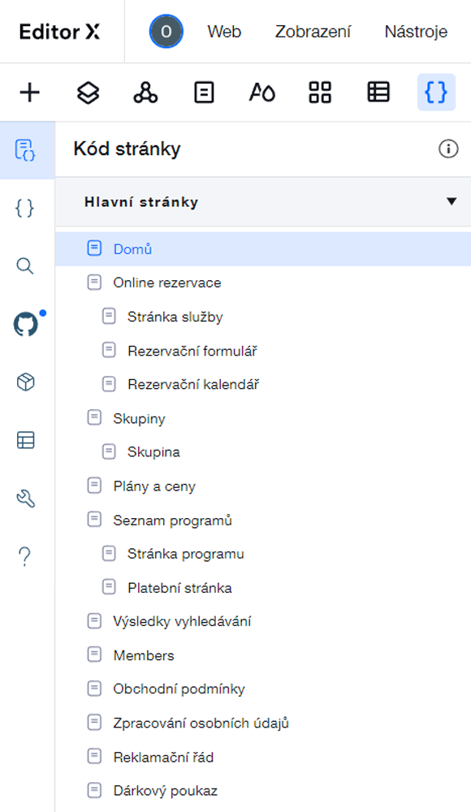
Task: Open the Pages icon in toolbar
Action: tap(204, 93)
